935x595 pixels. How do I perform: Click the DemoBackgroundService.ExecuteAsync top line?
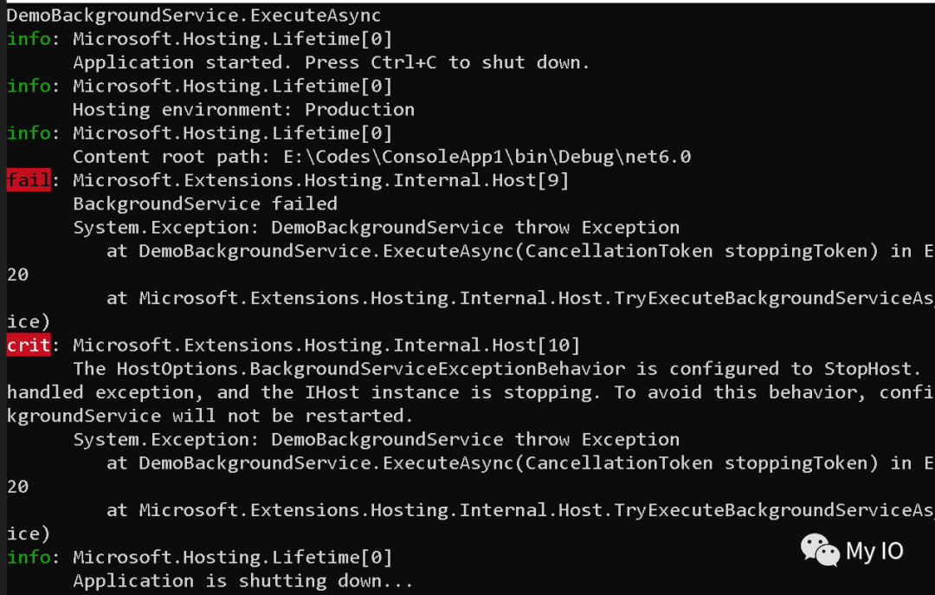point(194,15)
